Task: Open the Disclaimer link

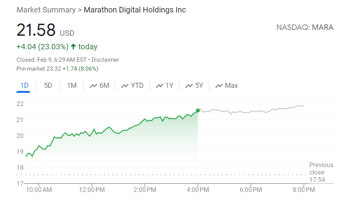Action: click(105, 60)
